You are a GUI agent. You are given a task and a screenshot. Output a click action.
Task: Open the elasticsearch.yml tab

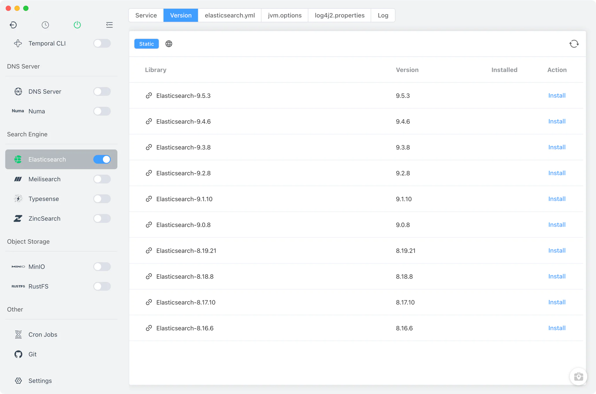click(x=230, y=15)
